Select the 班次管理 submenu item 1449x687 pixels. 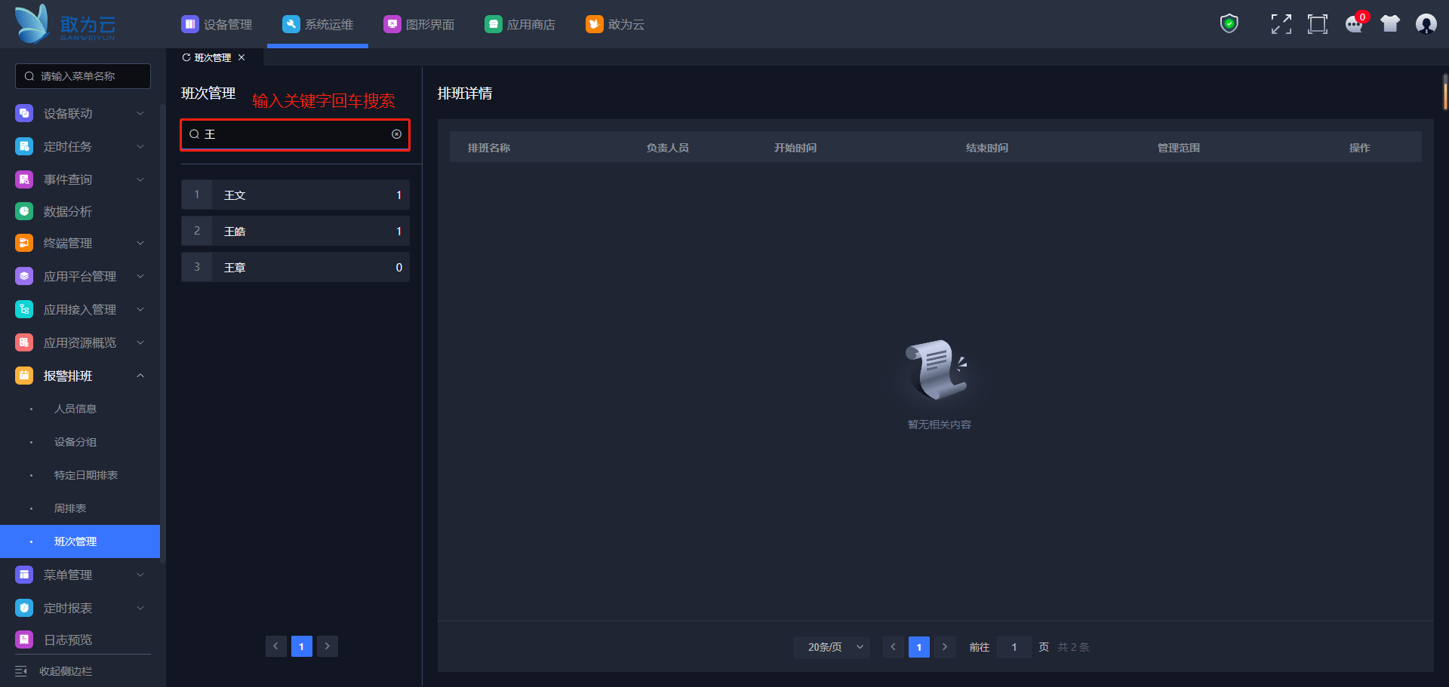[x=80, y=541]
